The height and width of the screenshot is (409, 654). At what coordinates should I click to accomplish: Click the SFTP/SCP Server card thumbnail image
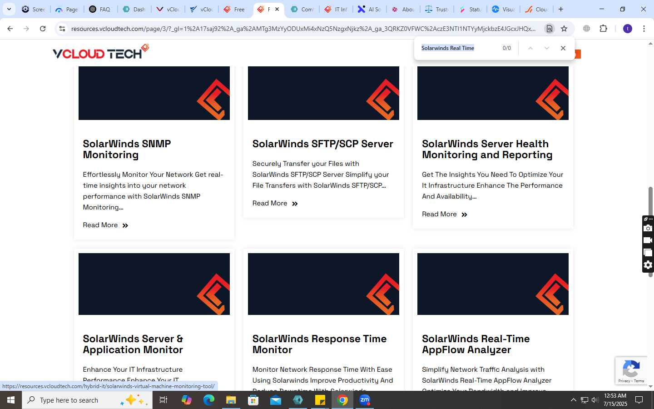(323, 93)
